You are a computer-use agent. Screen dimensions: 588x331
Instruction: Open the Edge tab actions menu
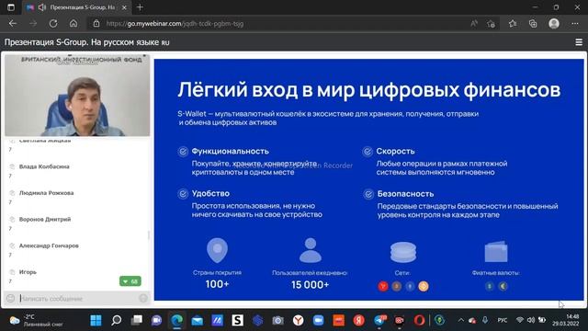[x=11, y=7]
